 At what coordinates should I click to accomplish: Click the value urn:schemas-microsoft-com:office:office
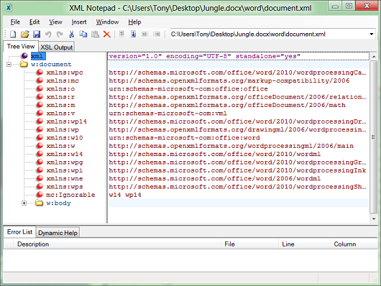click(x=188, y=89)
